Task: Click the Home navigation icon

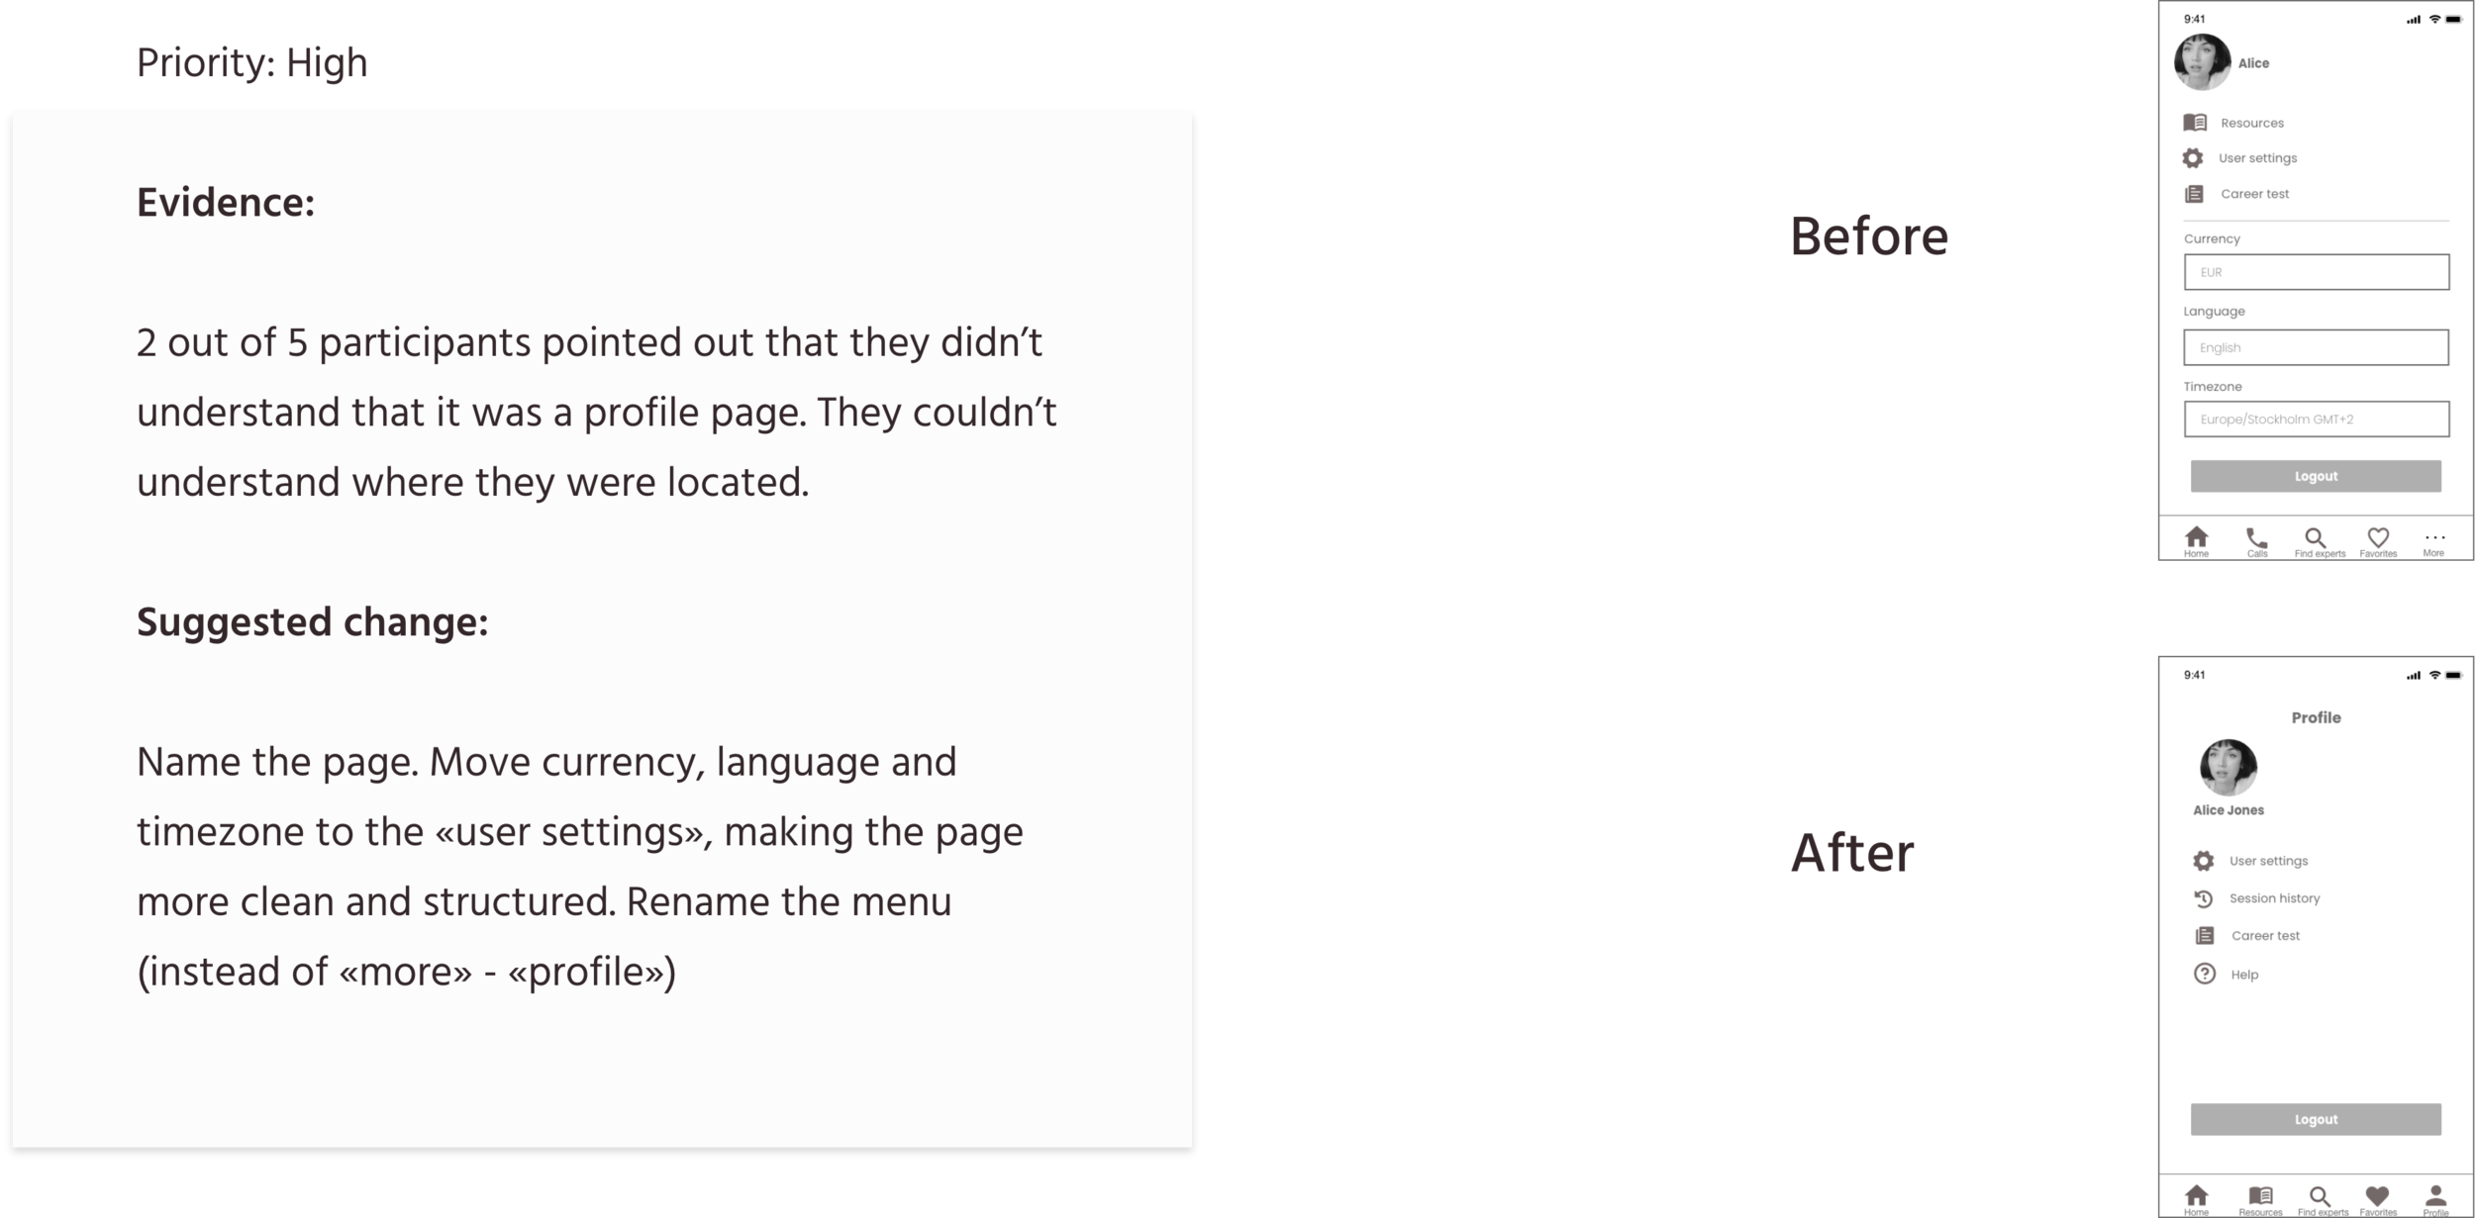Action: (2197, 538)
